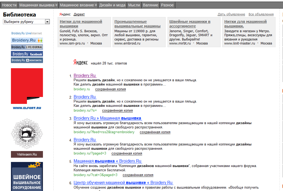Open first ad Нитки для машинной вышивки

(x=81, y=24)
